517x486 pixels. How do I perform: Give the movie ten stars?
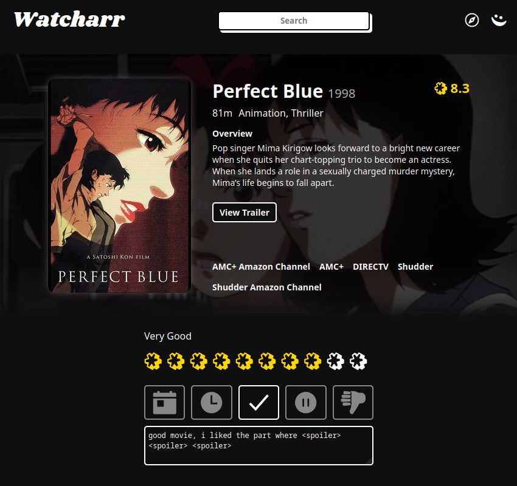pyautogui.click(x=358, y=361)
